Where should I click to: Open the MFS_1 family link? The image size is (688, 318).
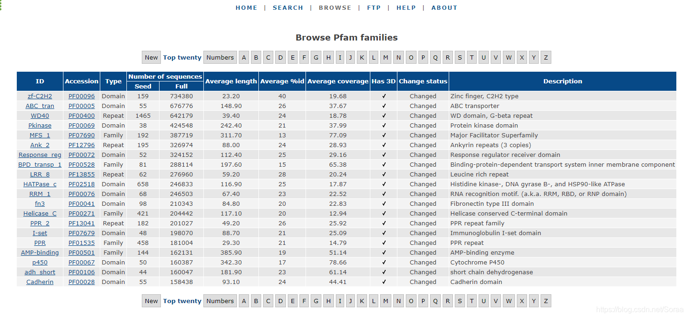[x=40, y=135]
